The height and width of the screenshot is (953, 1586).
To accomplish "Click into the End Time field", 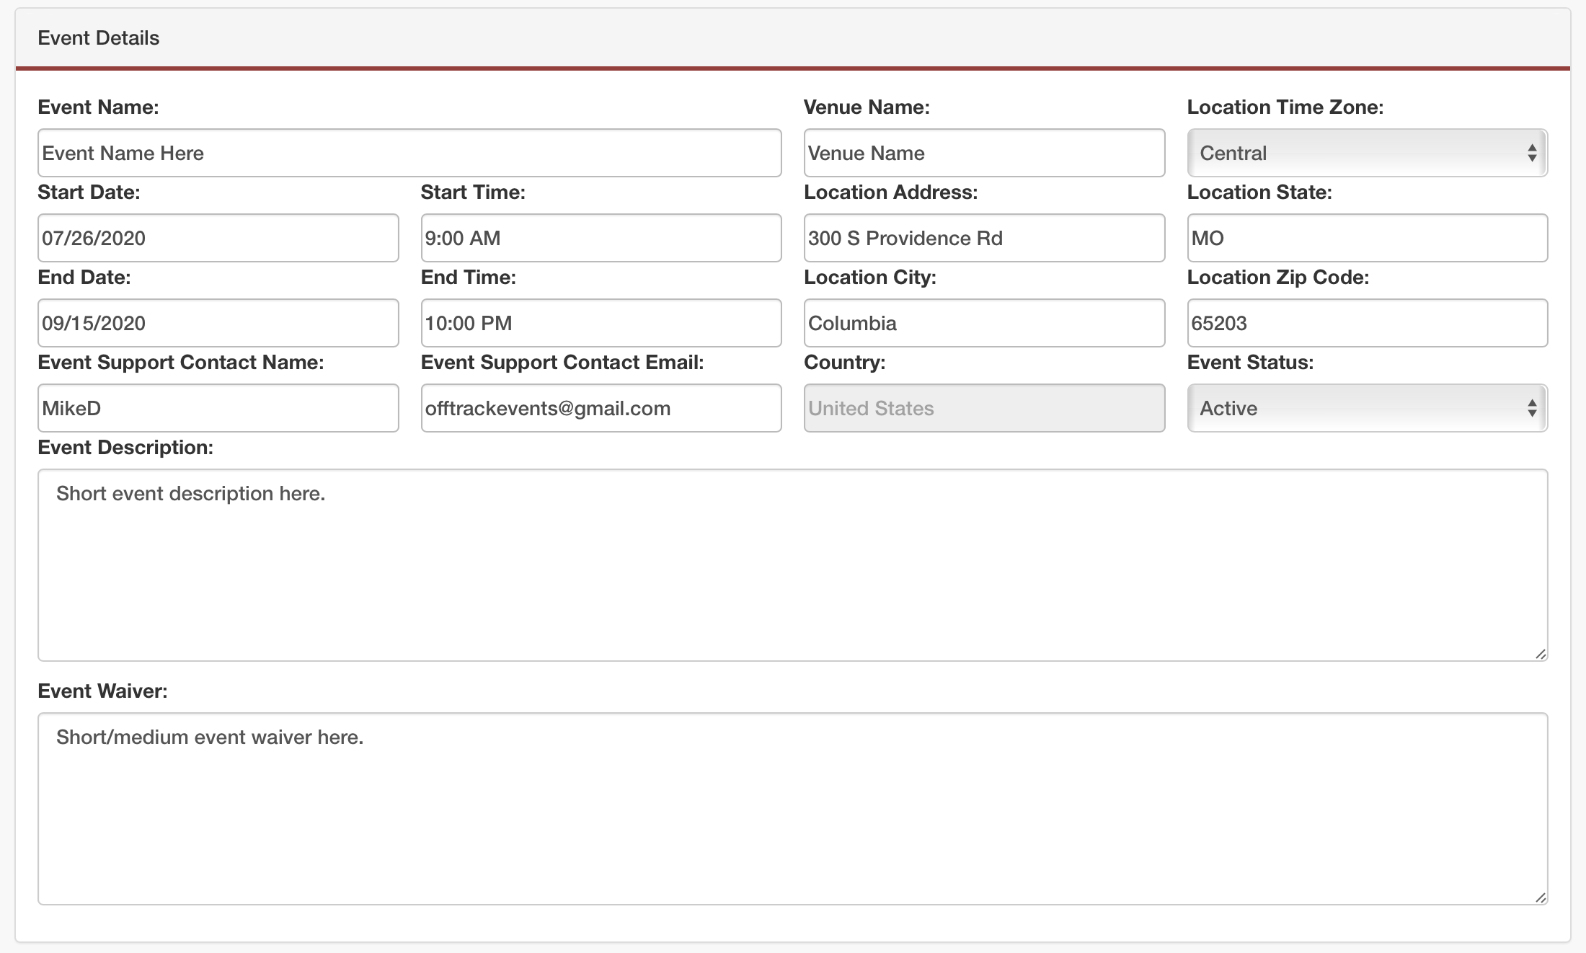I will click(601, 323).
